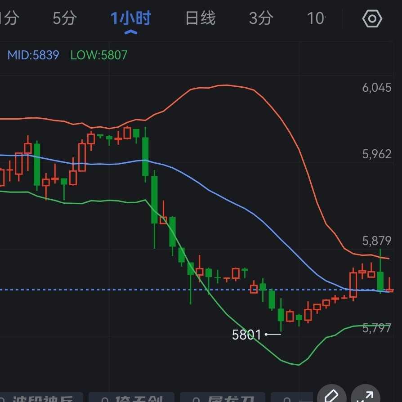Expand the chevron under 1小时
402x402 pixels.
coord(131,32)
